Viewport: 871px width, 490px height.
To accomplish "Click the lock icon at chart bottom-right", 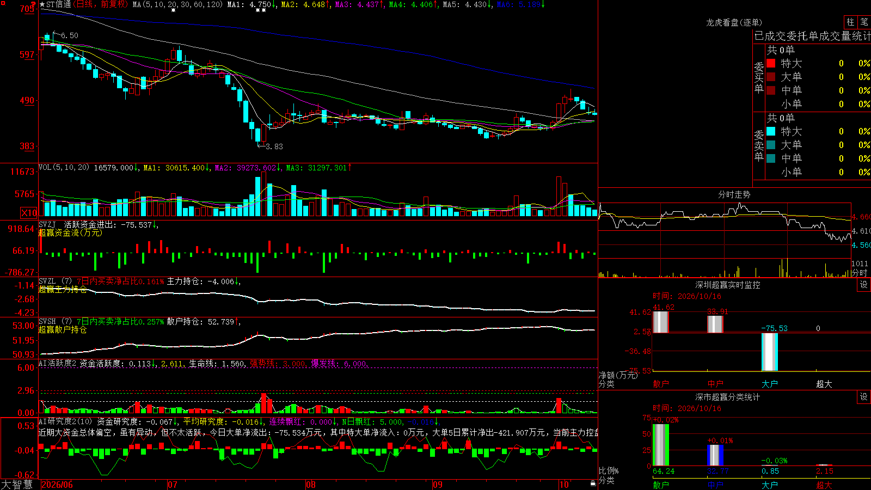I will tap(593, 483).
